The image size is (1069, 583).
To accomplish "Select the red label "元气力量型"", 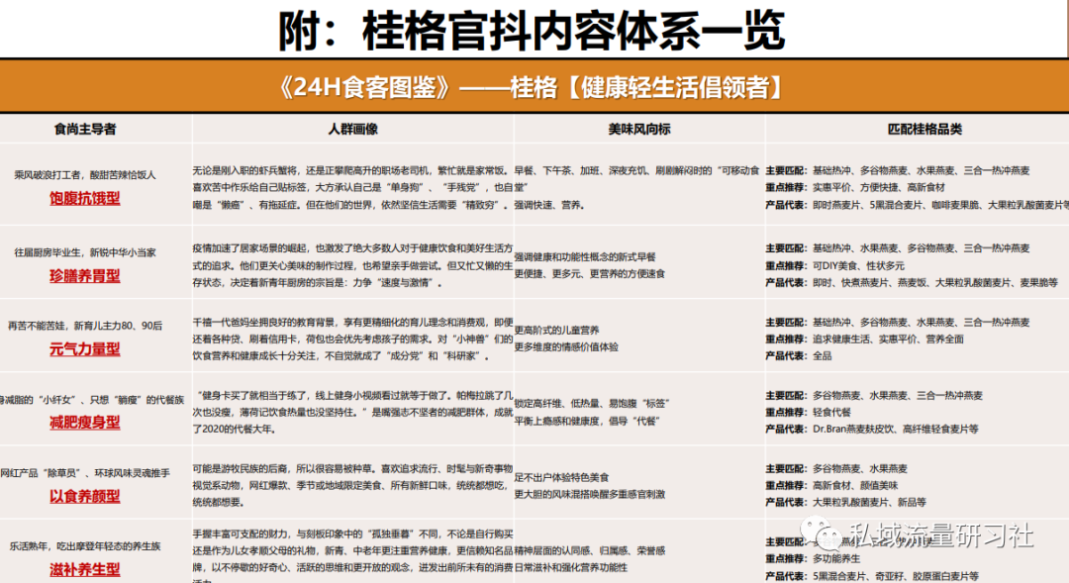I will point(84,349).
